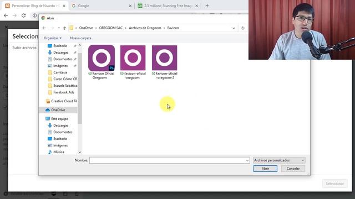Create a new folder with Nueva carpeta
Image resolution: width=355 pixels, height=199 pixels.
click(x=80, y=38)
